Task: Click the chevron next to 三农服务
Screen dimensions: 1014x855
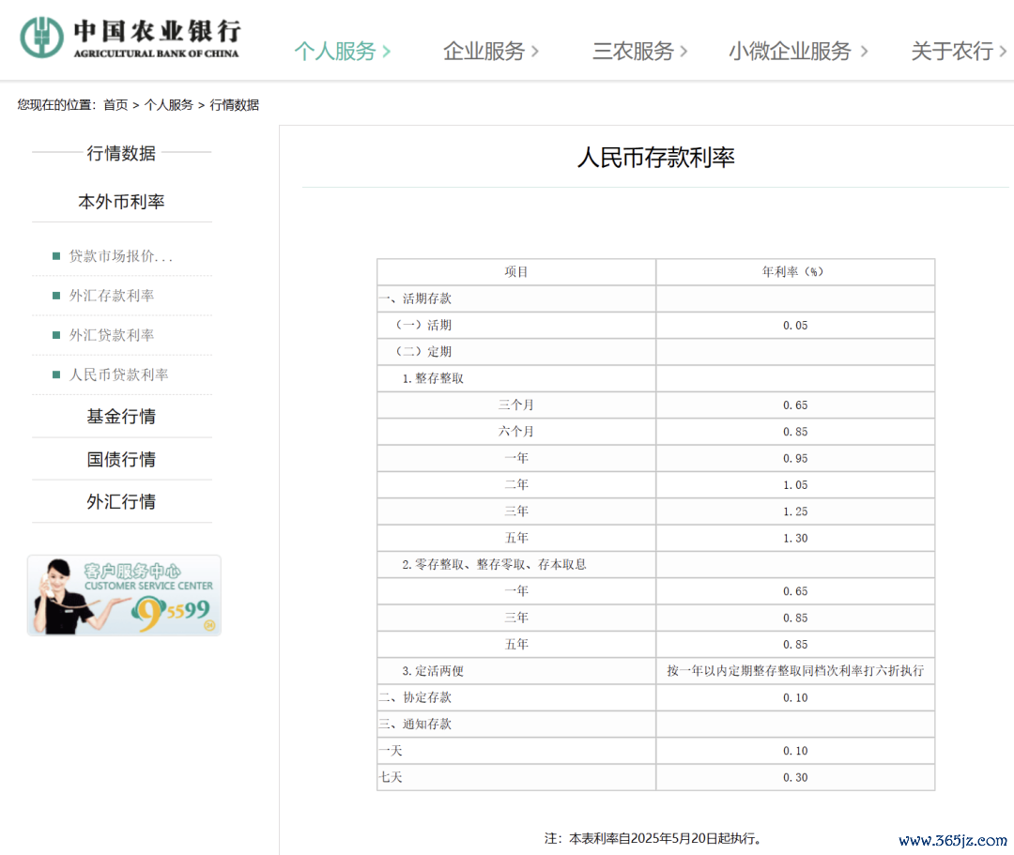Action: 684,51
